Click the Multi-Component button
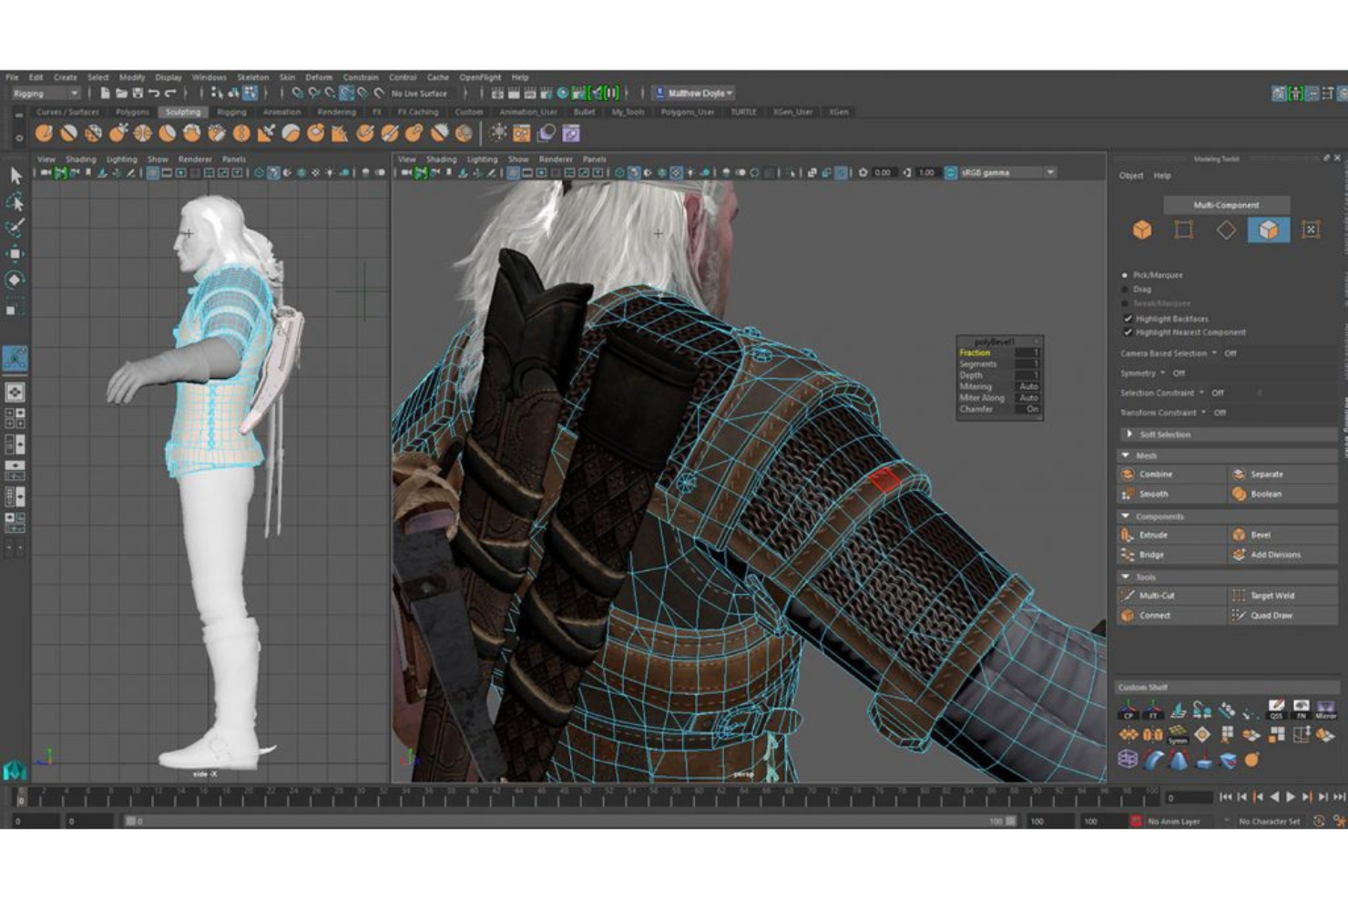The image size is (1348, 899). pyautogui.click(x=1226, y=205)
